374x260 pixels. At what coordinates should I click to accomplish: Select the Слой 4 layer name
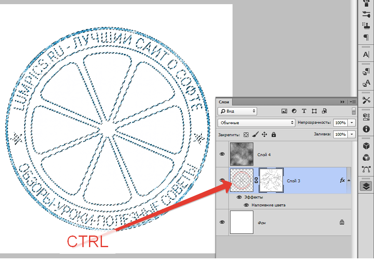click(264, 155)
